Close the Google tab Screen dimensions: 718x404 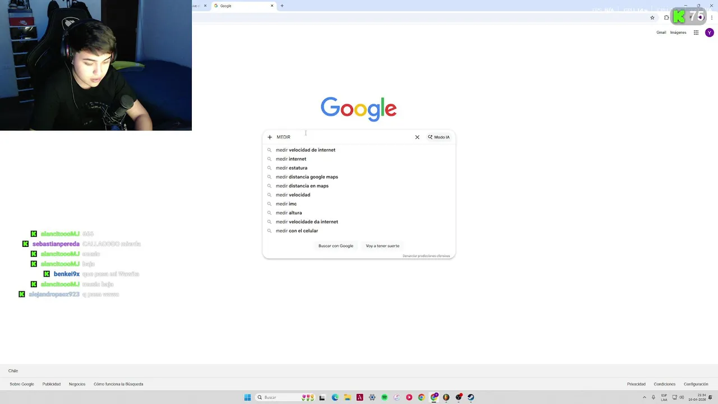point(272,6)
